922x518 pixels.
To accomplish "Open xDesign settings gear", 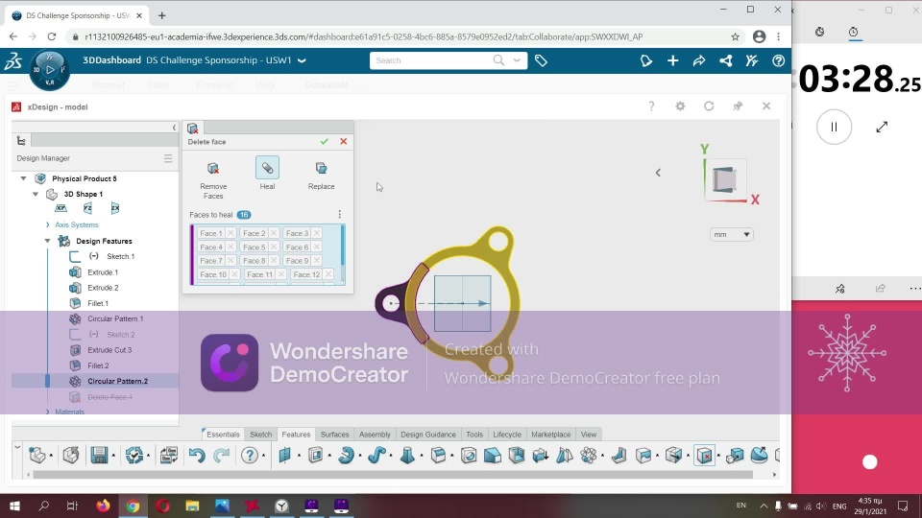I will tap(680, 106).
